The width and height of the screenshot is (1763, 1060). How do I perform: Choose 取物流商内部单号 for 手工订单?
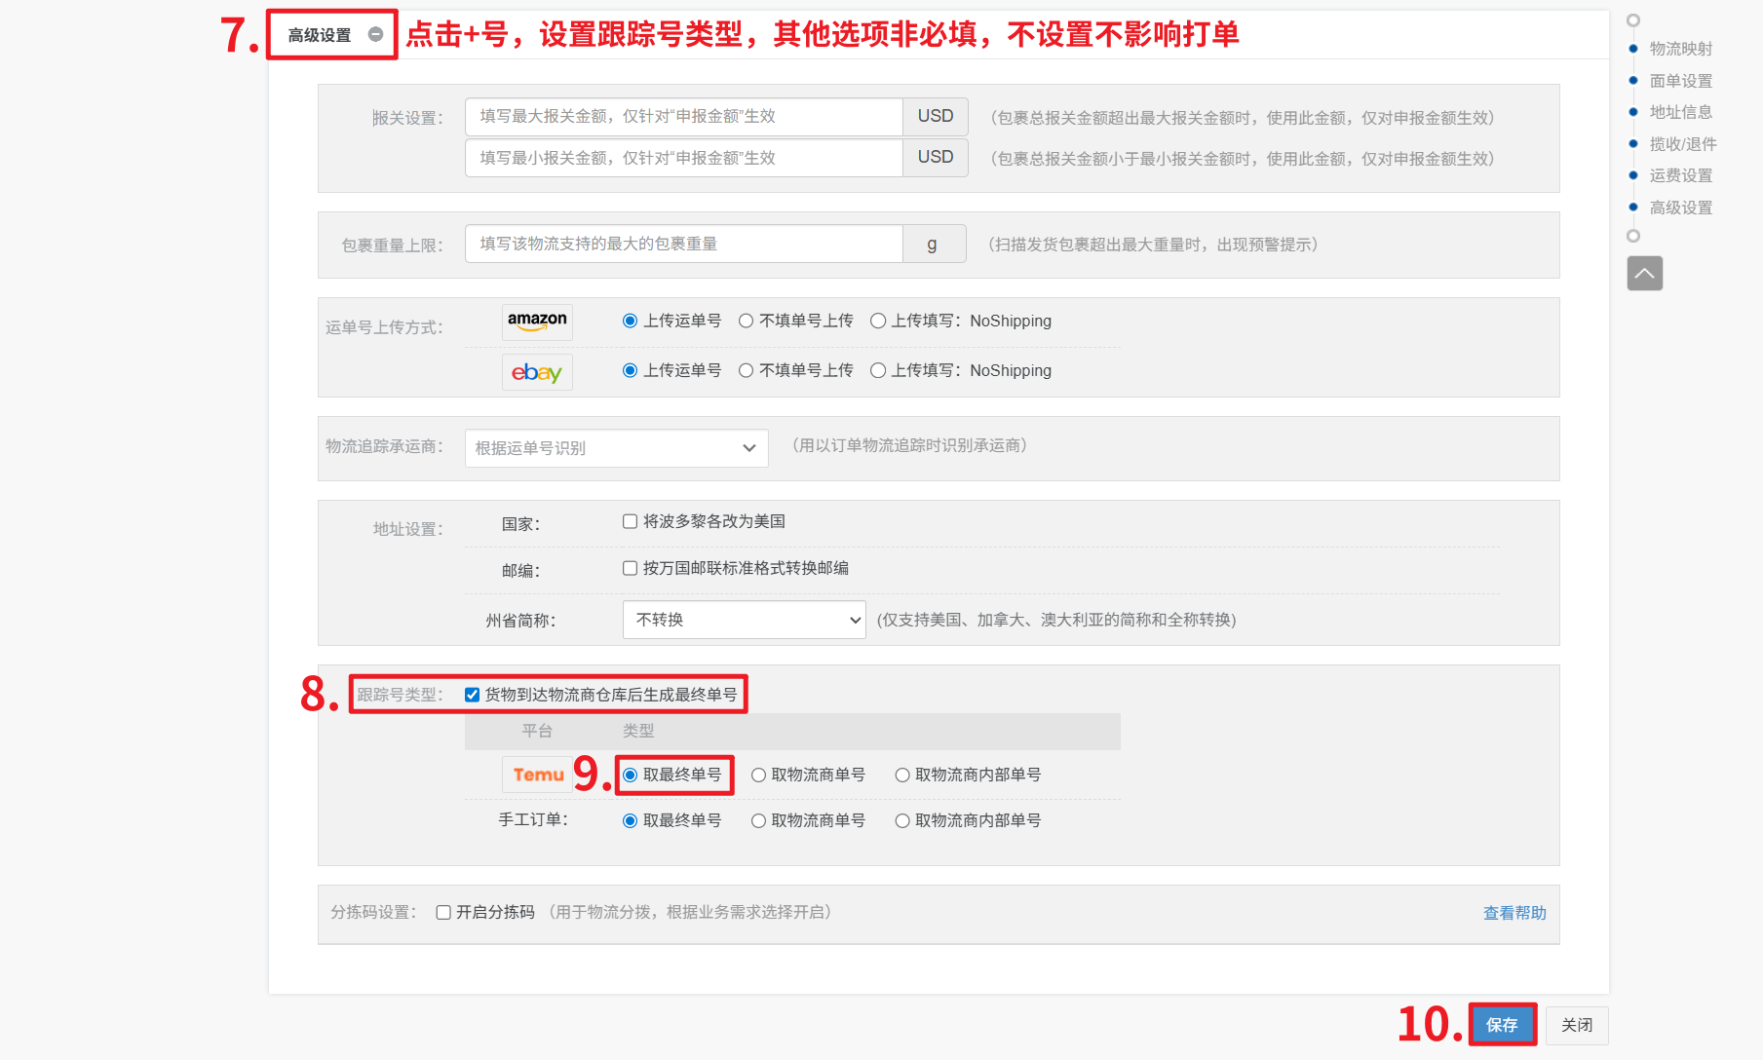902,821
